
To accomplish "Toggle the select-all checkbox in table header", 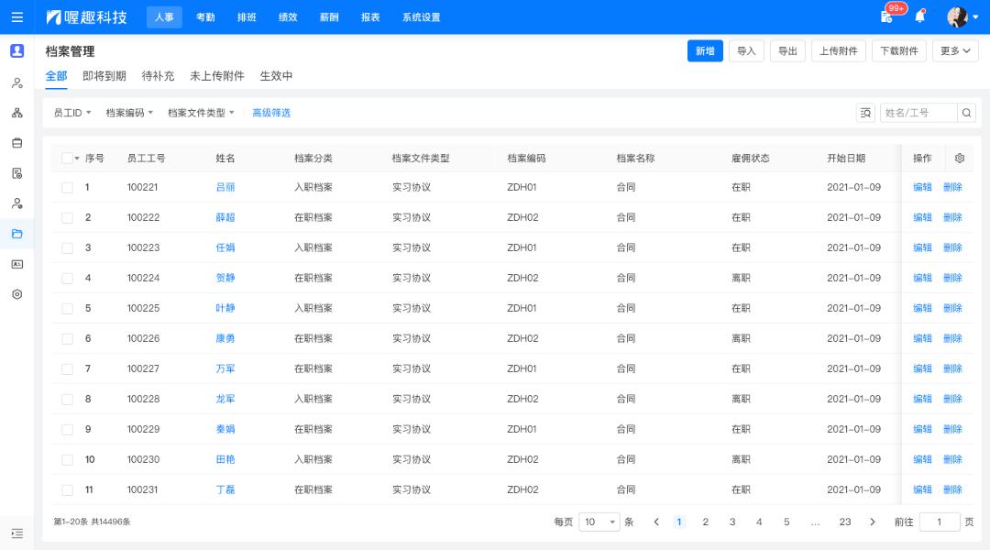I will tap(67, 158).
